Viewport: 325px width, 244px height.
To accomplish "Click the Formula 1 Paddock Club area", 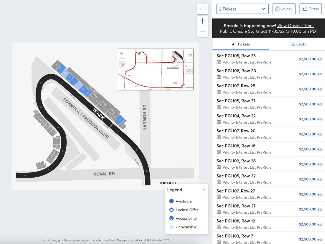I will pos(86,118).
